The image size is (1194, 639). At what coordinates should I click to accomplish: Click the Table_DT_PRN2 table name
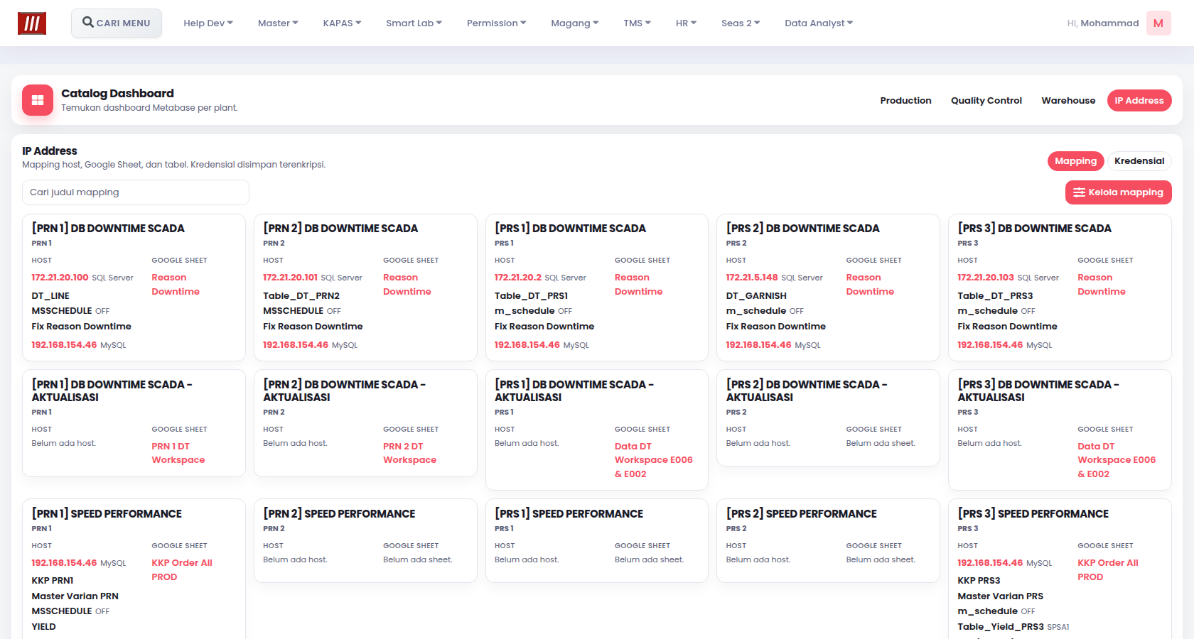pyautogui.click(x=301, y=296)
